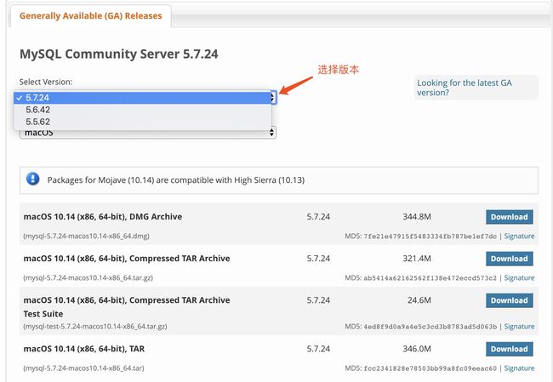Click the MySQL Community Server 5.7.24 heading
Viewport: 553px width, 382px height.
coord(119,54)
